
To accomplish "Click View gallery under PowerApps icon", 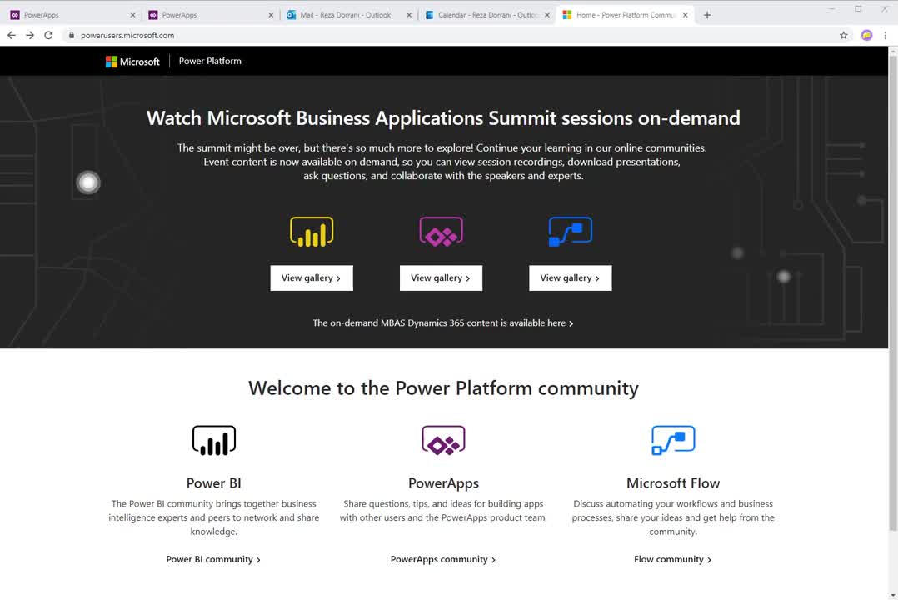I will 441,278.
